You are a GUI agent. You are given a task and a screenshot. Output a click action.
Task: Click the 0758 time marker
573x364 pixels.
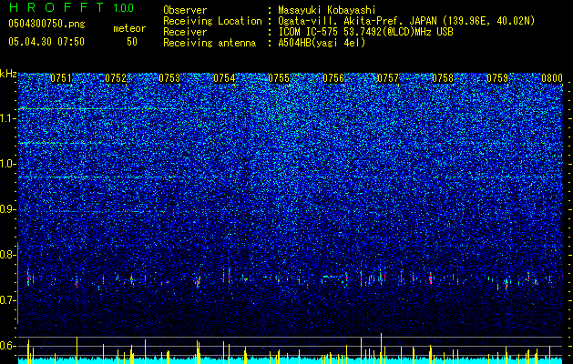[443, 78]
